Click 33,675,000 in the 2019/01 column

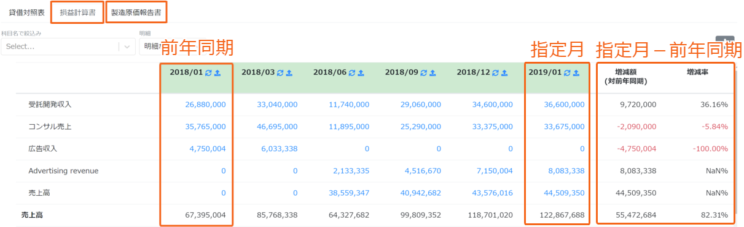click(x=564, y=127)
